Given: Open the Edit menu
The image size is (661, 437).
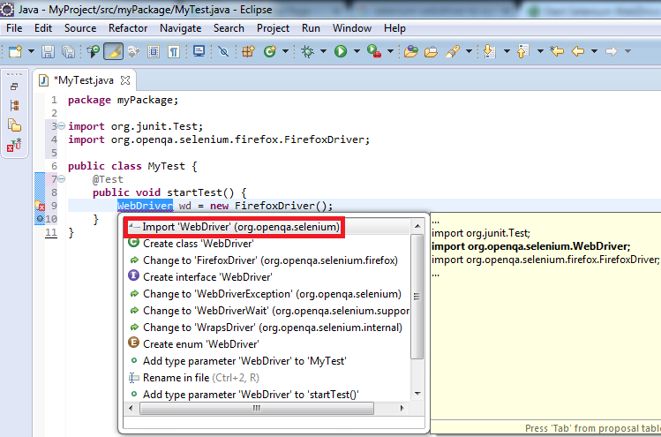Looking at the screenshot, I should point(43,28).
